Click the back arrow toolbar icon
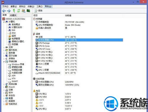 tap(4, 11)
